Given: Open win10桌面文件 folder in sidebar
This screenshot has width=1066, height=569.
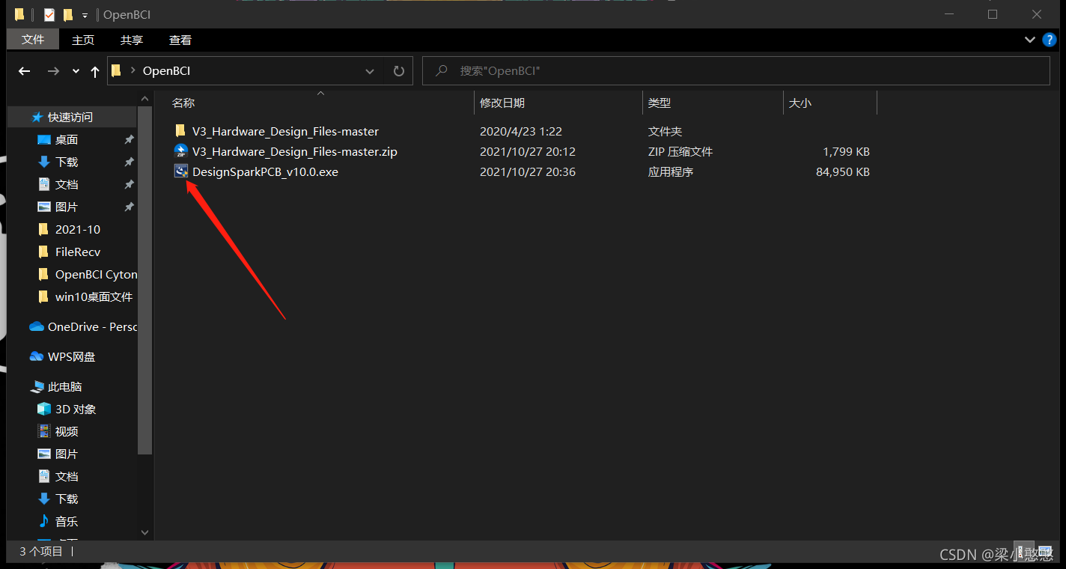Looking at the screenshot, I should point(94,296).
